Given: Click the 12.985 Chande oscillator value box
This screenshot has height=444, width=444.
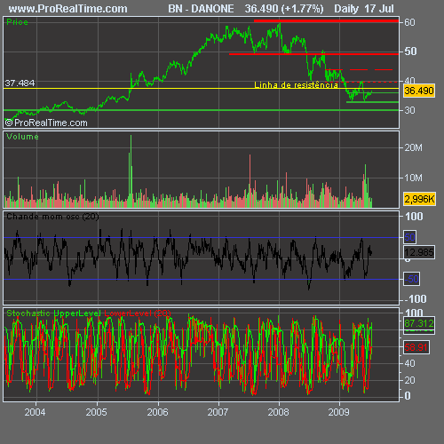Looking at the screenshot, I should [419, 252].
